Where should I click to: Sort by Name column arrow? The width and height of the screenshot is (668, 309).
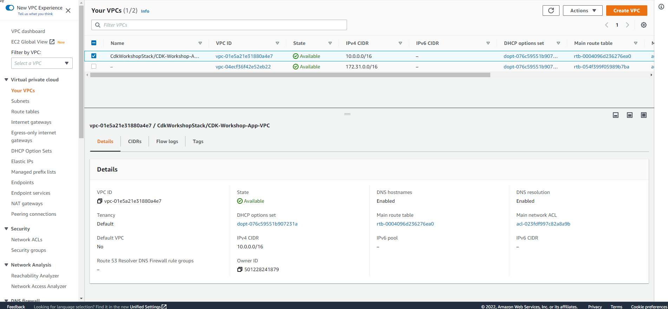[x=200, y=43]
